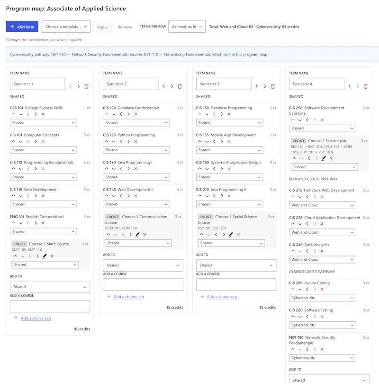Viewport: 379px width, 384px height.
Task: Click the total credits summary text
Action: coord(254,27)
